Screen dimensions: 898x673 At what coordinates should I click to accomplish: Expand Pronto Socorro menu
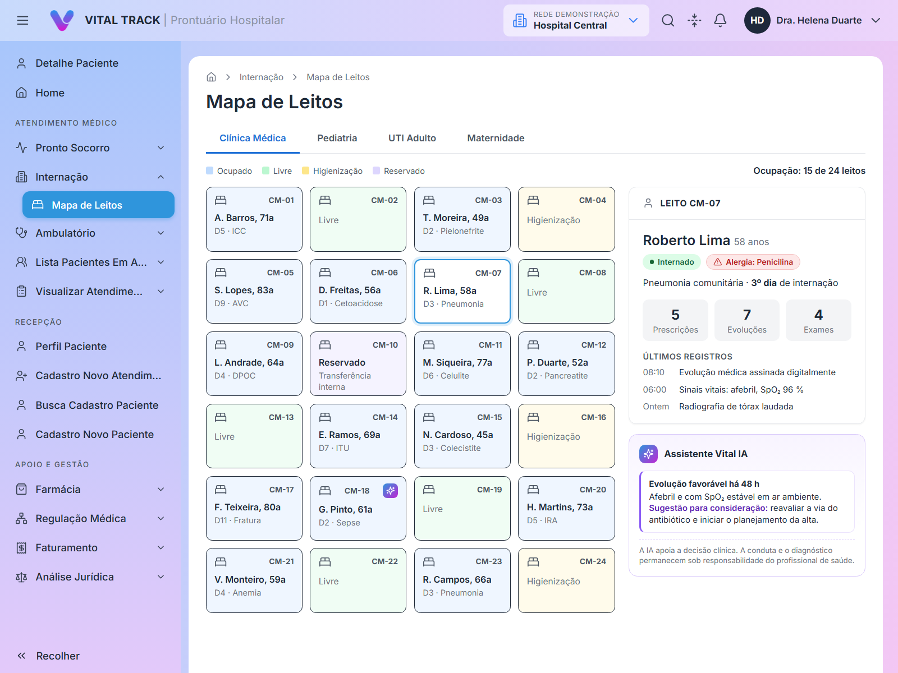(90, 148)
